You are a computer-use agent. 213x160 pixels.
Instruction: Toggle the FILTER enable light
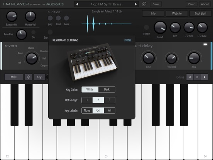(x=146, y=27)
